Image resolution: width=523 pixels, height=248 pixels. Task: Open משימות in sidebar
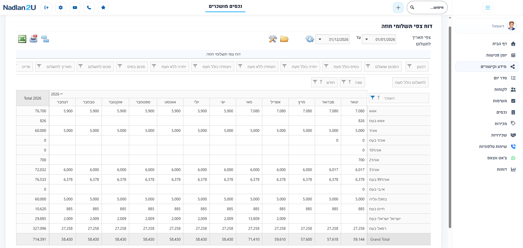tap(487, 101)
